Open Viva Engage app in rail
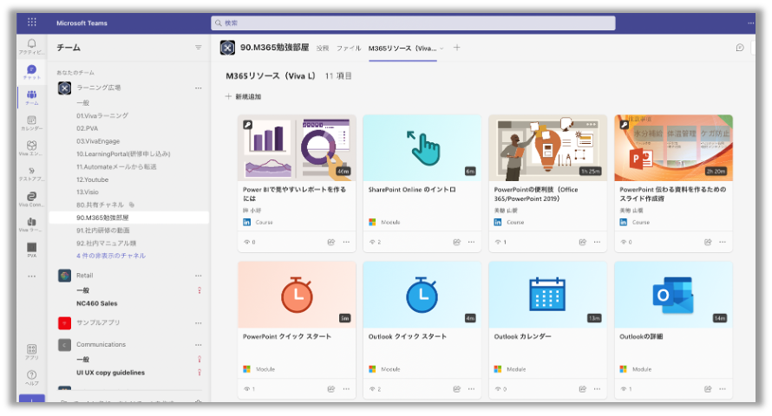The image size is (772, 416). click(31, 148)
